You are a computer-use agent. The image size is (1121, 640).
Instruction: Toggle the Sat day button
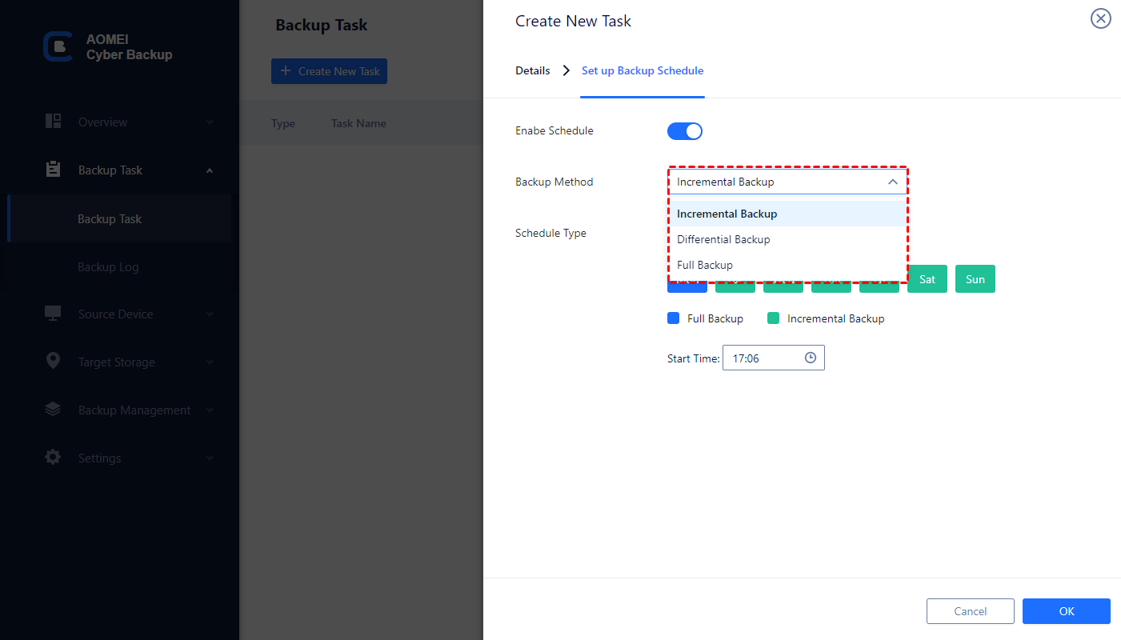[x=927, y=279]
